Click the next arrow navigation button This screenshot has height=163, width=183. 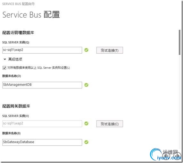point(178,156)
